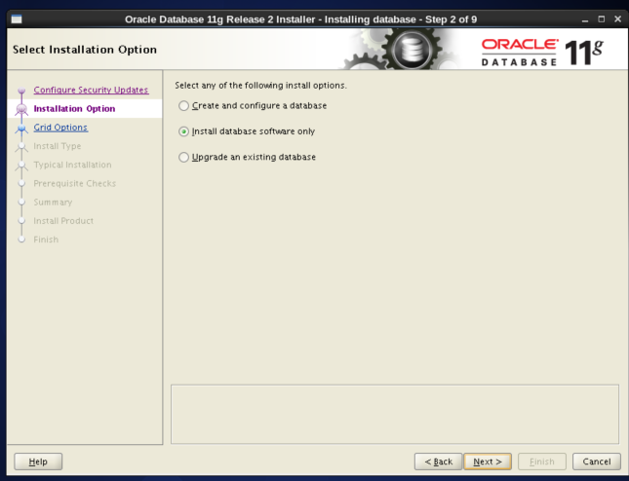Click the Summary step text

point(53,203)
